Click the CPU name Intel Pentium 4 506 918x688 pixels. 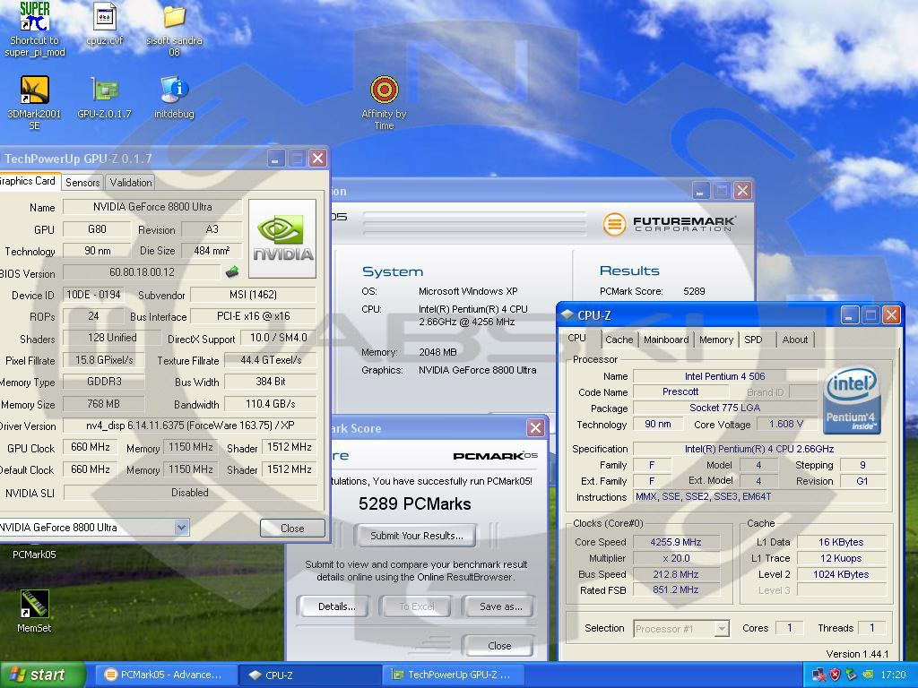(724, 376)
